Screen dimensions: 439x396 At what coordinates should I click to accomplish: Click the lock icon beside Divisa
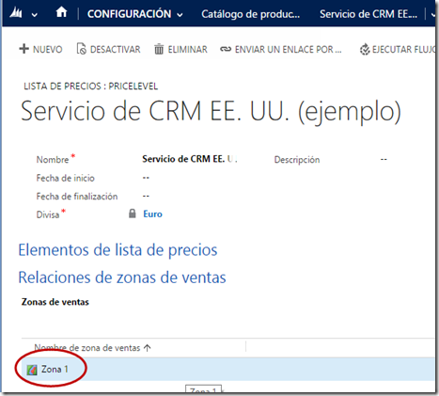point(133,214)
